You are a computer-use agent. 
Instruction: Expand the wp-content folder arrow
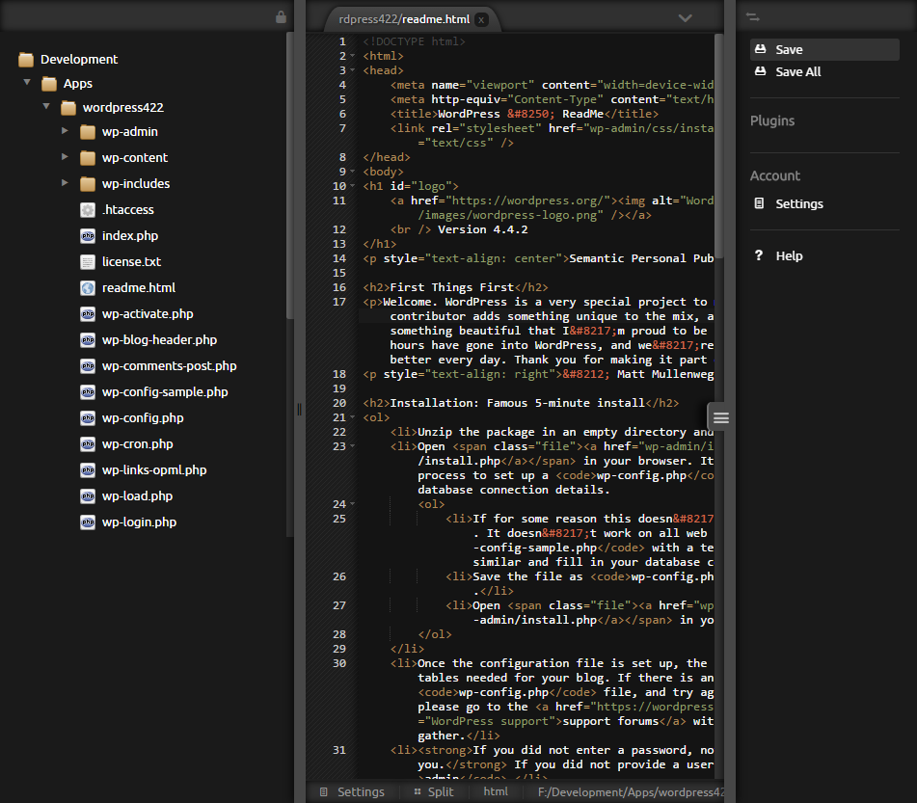[x=65, y=157]
